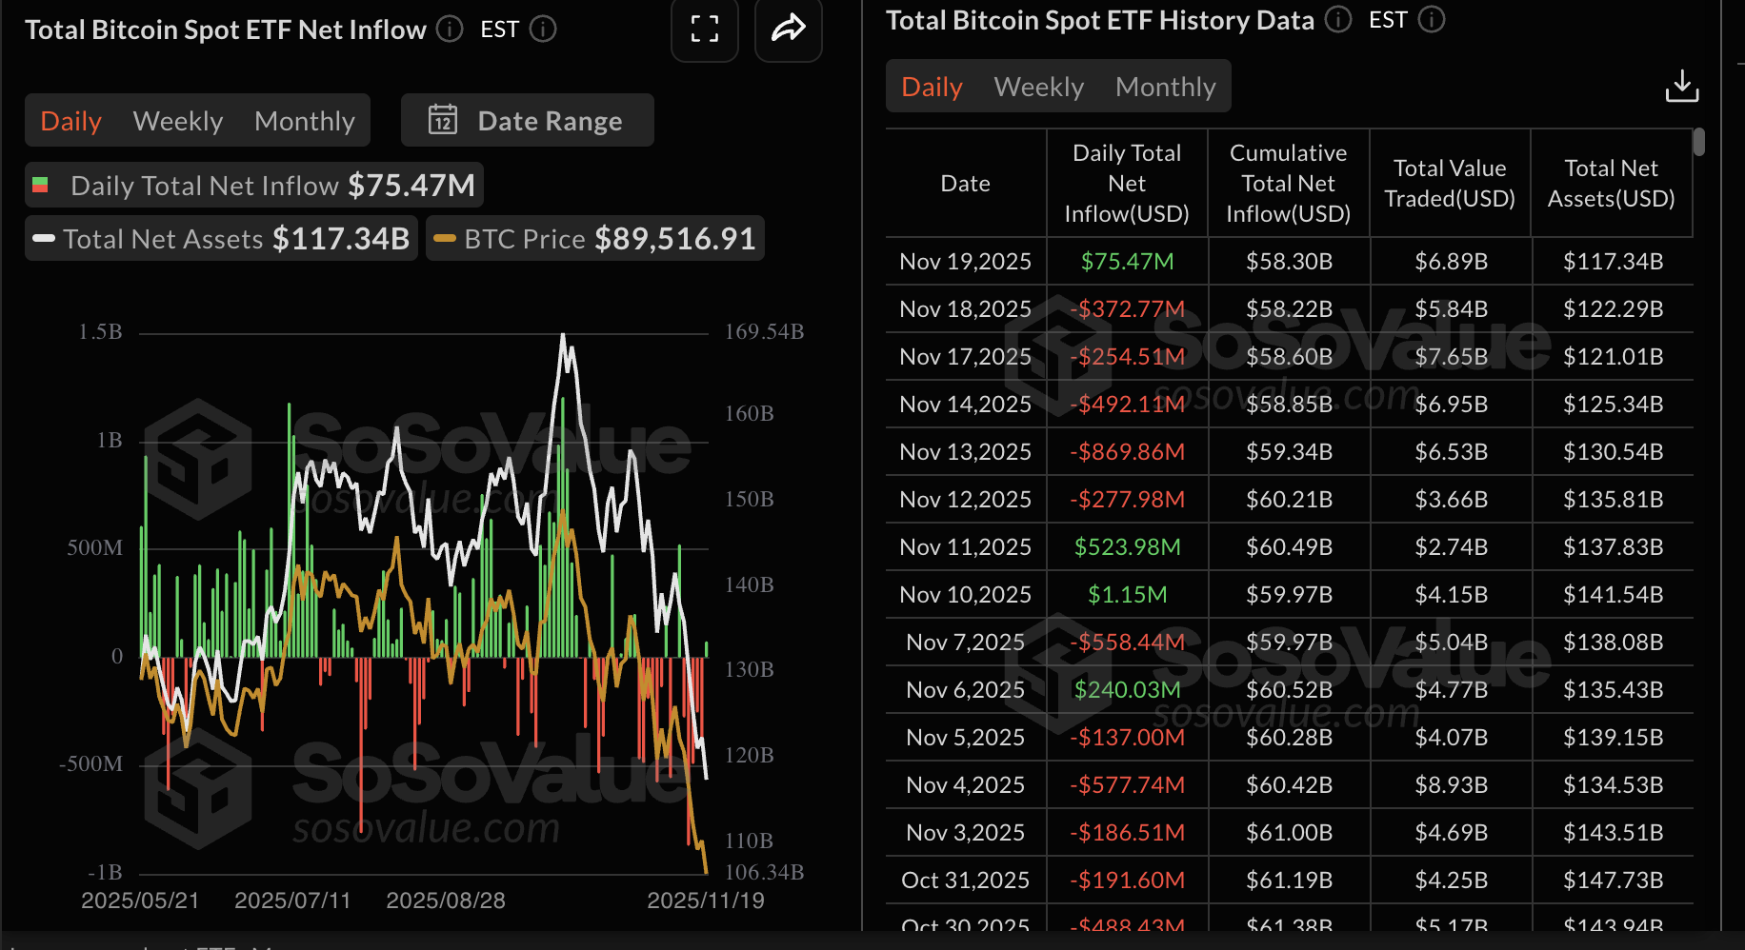Select Monthly interval for the inflow chart
Viewport: 1745px width, 950px height.
pyautogui.click(x=304, y=120)
